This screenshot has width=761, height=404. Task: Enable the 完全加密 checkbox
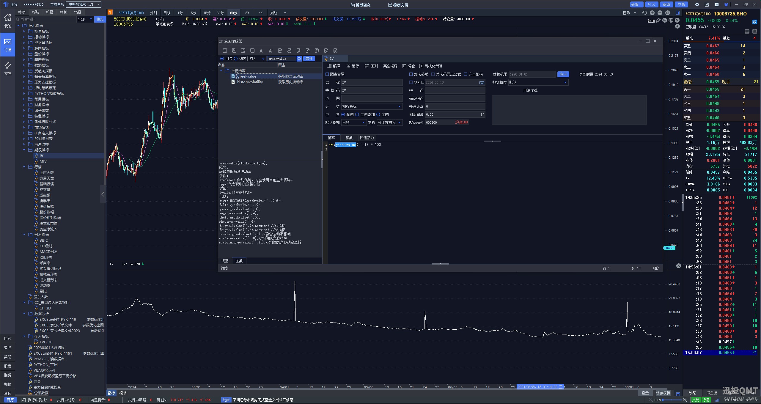click(x=466, y=74)
